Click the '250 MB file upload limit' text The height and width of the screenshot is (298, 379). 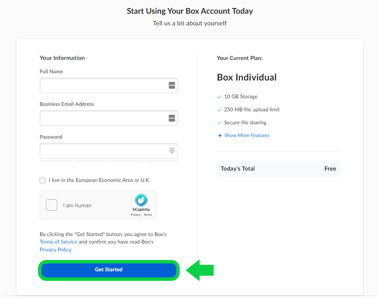click(x=252, y=110)
